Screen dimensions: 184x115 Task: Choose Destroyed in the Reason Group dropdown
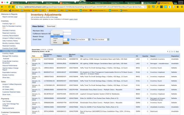click(x=57, y=36)
